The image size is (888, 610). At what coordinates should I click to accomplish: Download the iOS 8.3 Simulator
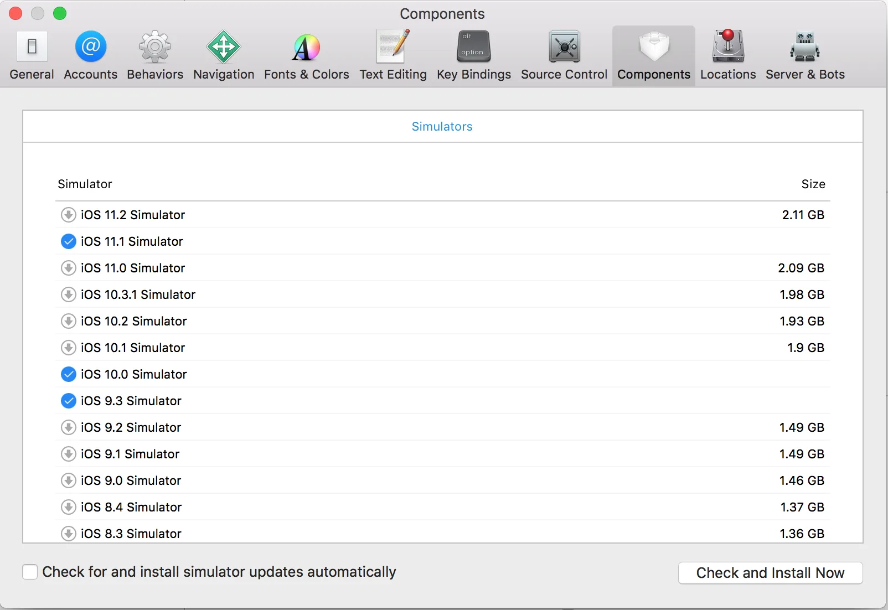tap(68, 534)
